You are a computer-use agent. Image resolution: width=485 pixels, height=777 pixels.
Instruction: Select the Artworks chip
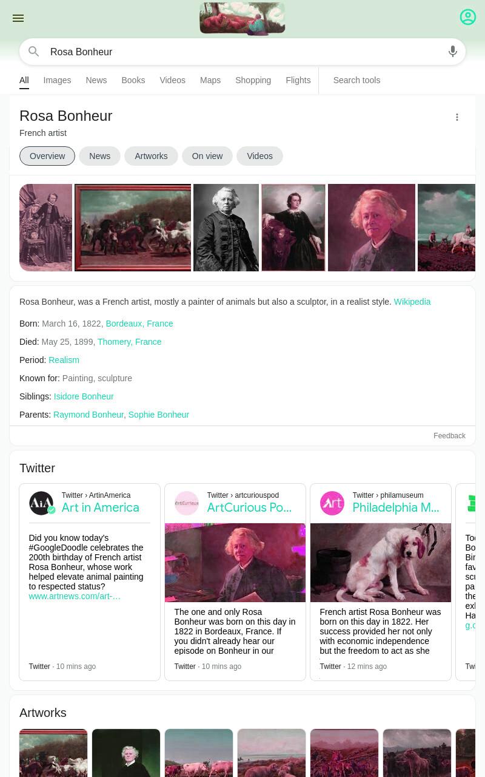click(x=151, y=156)
